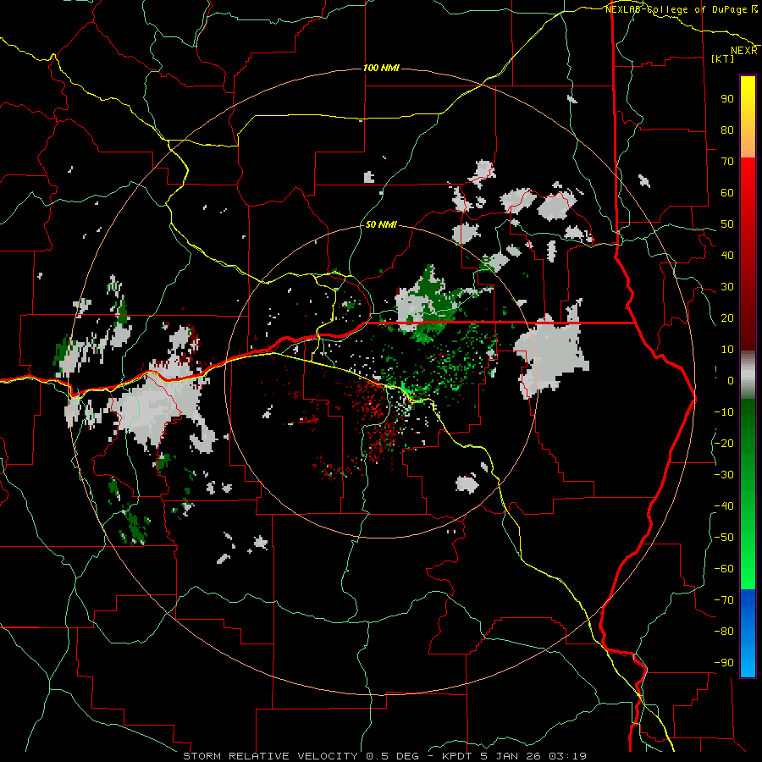Select the 80 value on the velocity scale
The image size is (762, 762).
(727, 130)
